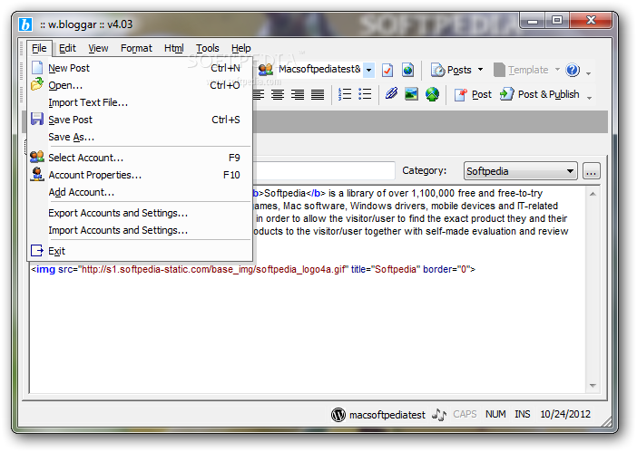The width and height of the screenshot is (637, 452).
Task: Click the Save Post floppy disk icon
Action: click(37, 119)
